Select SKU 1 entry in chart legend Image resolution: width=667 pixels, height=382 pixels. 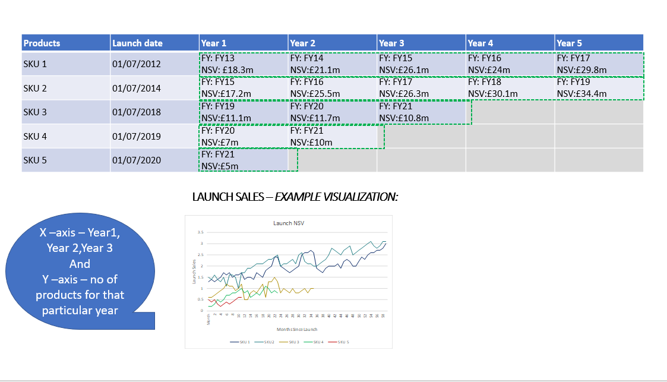(240, 342)
